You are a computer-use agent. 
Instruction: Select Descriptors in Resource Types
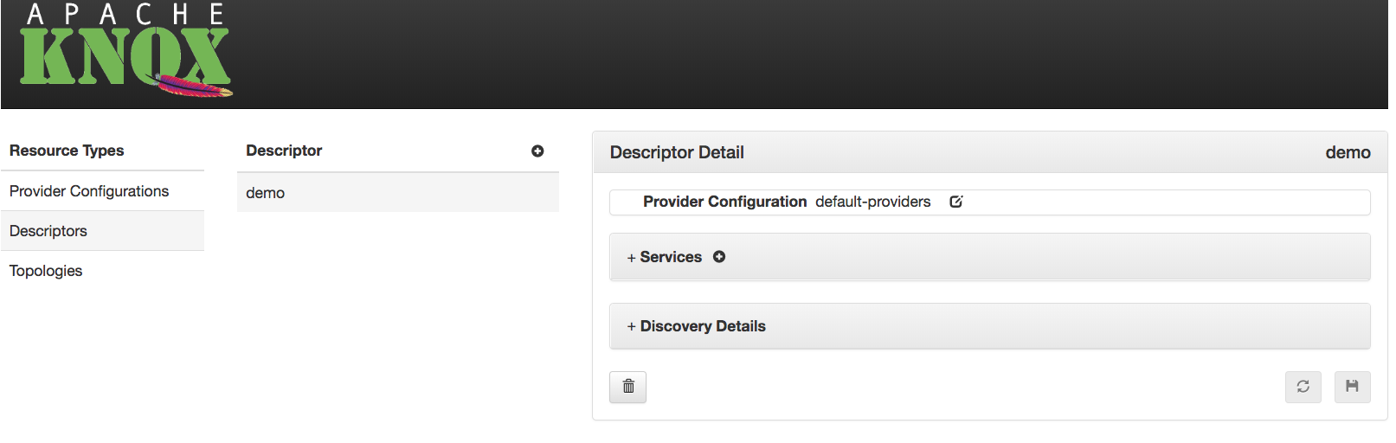[48, 231]
